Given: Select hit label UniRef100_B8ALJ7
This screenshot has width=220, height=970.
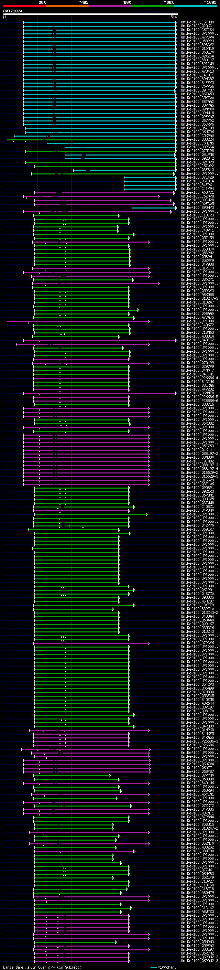Looking at the screenshot, I should coord(197,60).
